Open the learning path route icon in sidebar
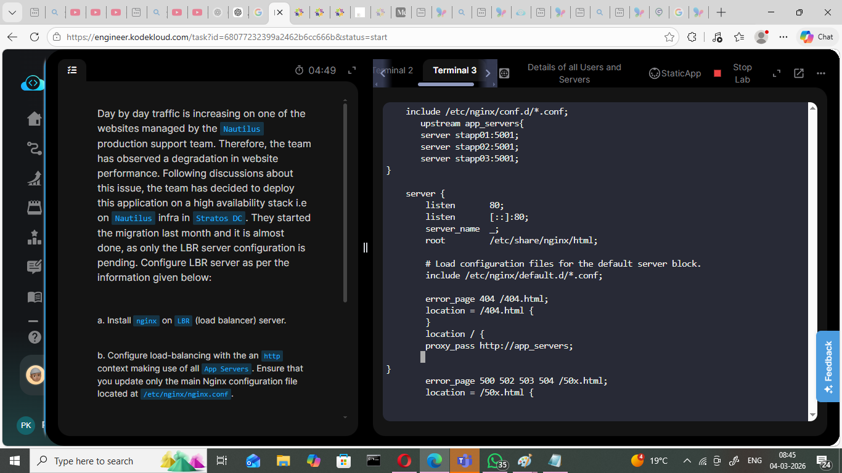 tap(35, 148)
